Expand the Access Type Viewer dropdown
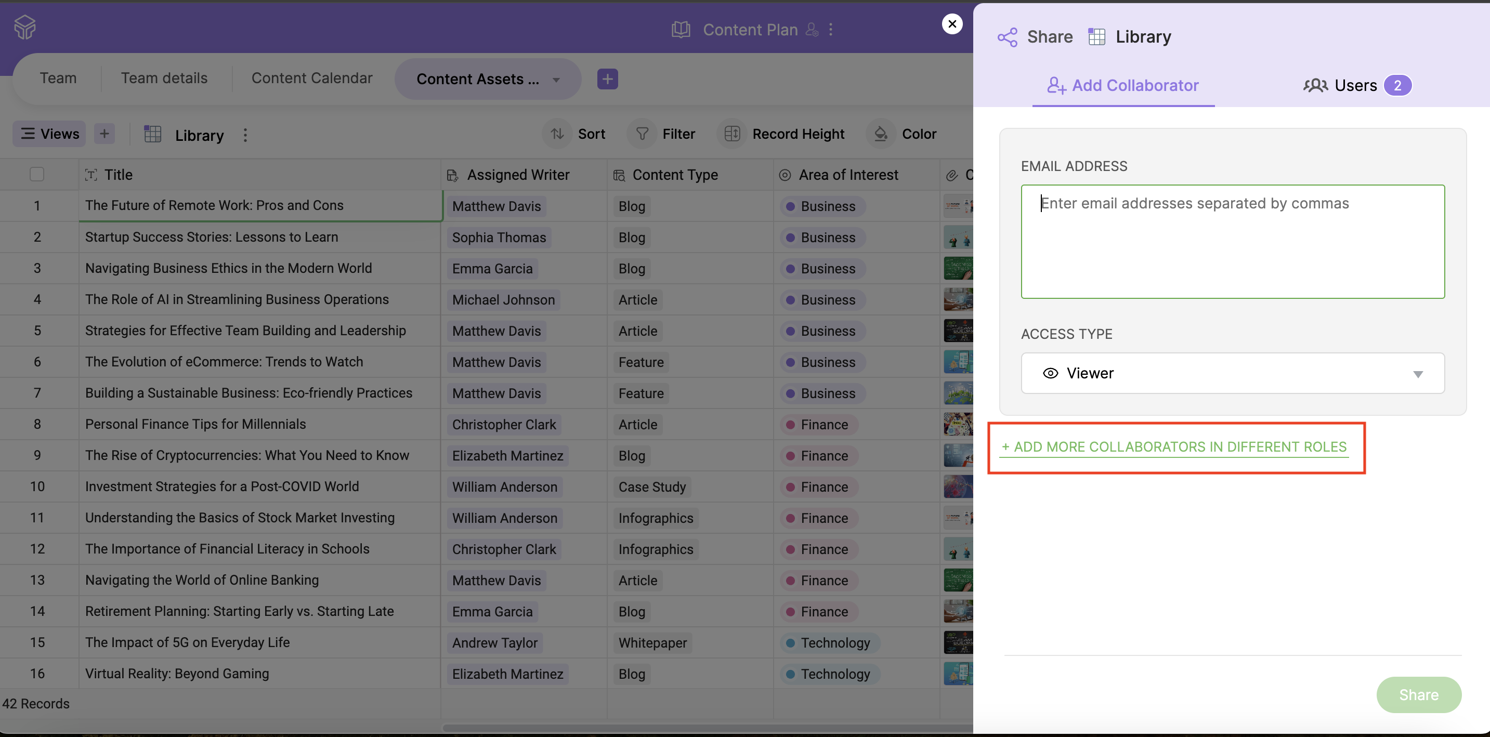Viewport: 1490px width, 737px height. (1232, 373)
